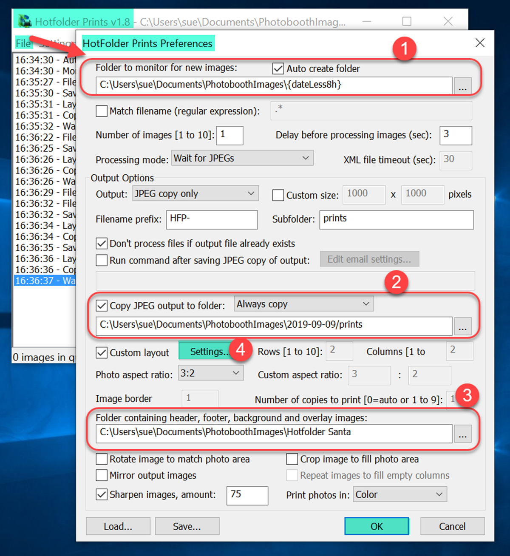510x556 pixels.
Task: Minimize the Hotfolder Prints main window
Action: [x=367, y=21]
